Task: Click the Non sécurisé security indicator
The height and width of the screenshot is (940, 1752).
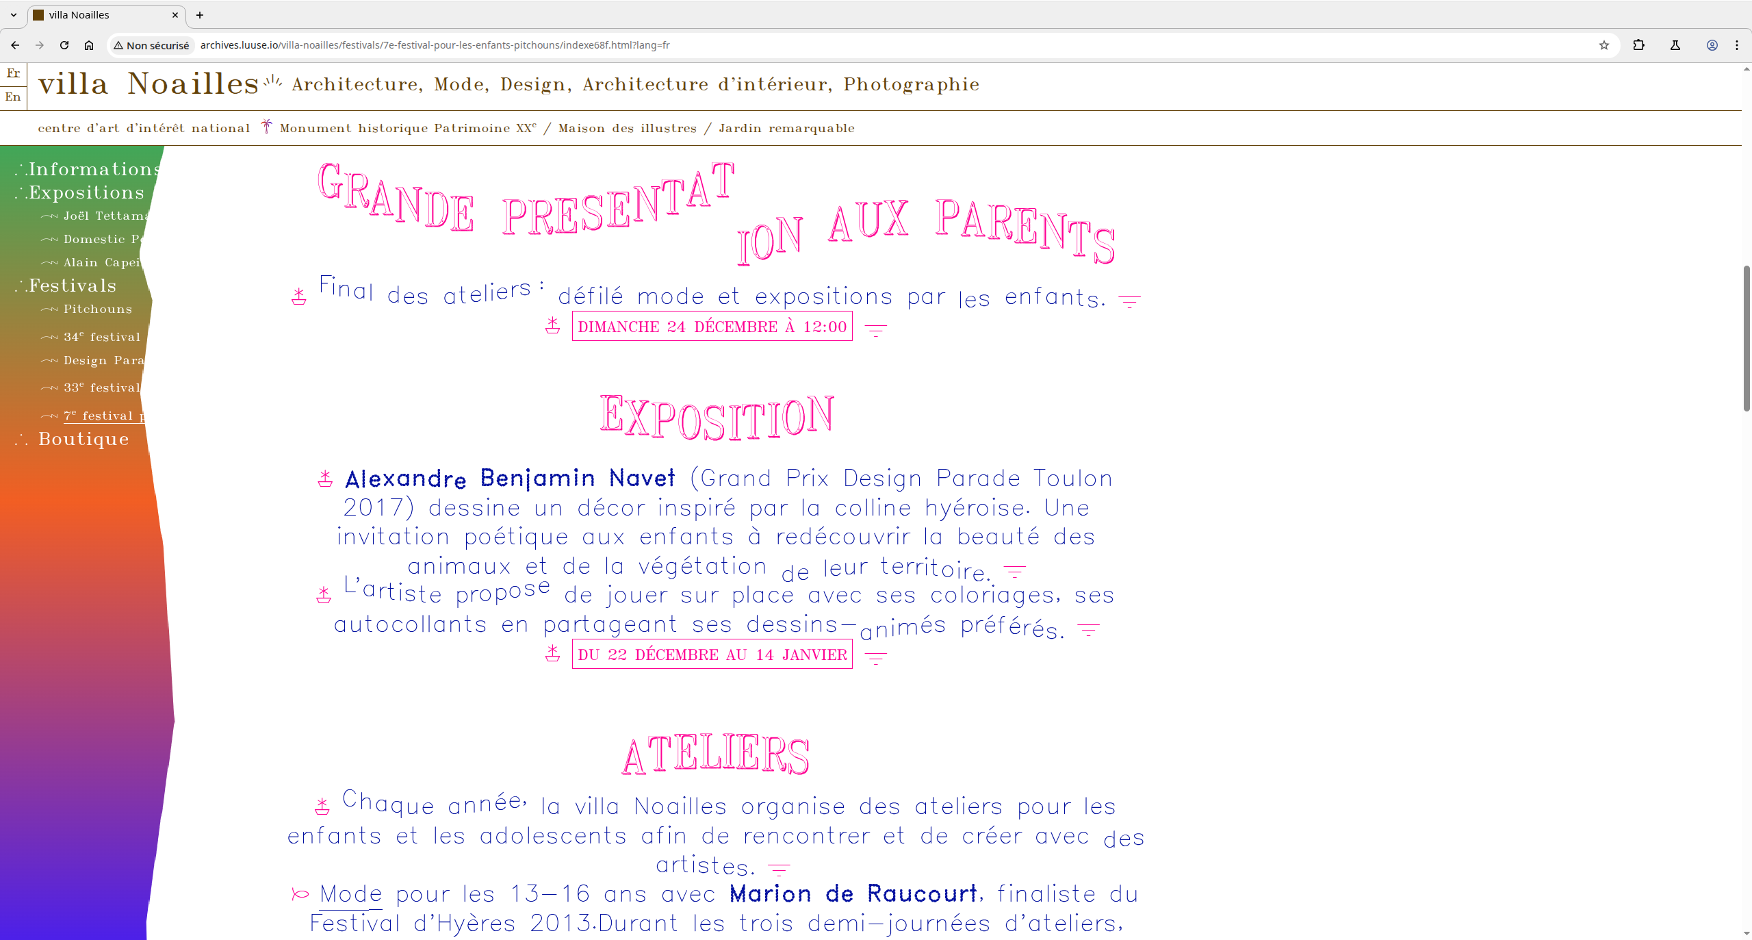Action: pos(152,45)
